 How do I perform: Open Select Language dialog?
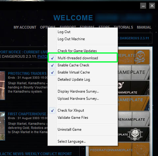click(x=83, y=141)
